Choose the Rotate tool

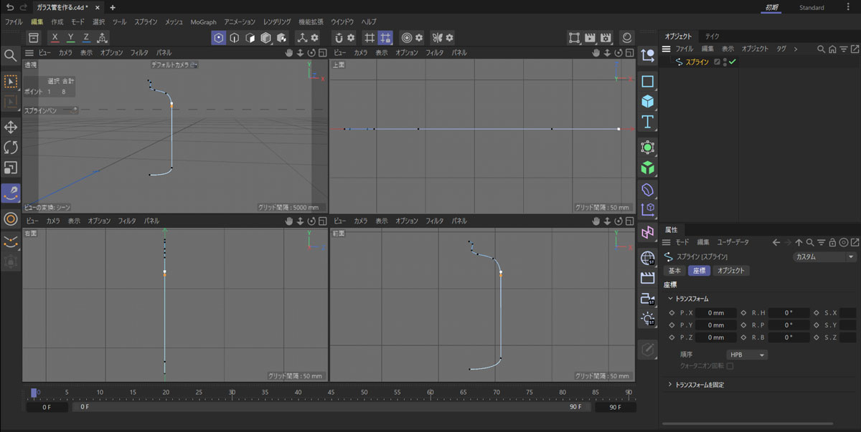(11, 148)
